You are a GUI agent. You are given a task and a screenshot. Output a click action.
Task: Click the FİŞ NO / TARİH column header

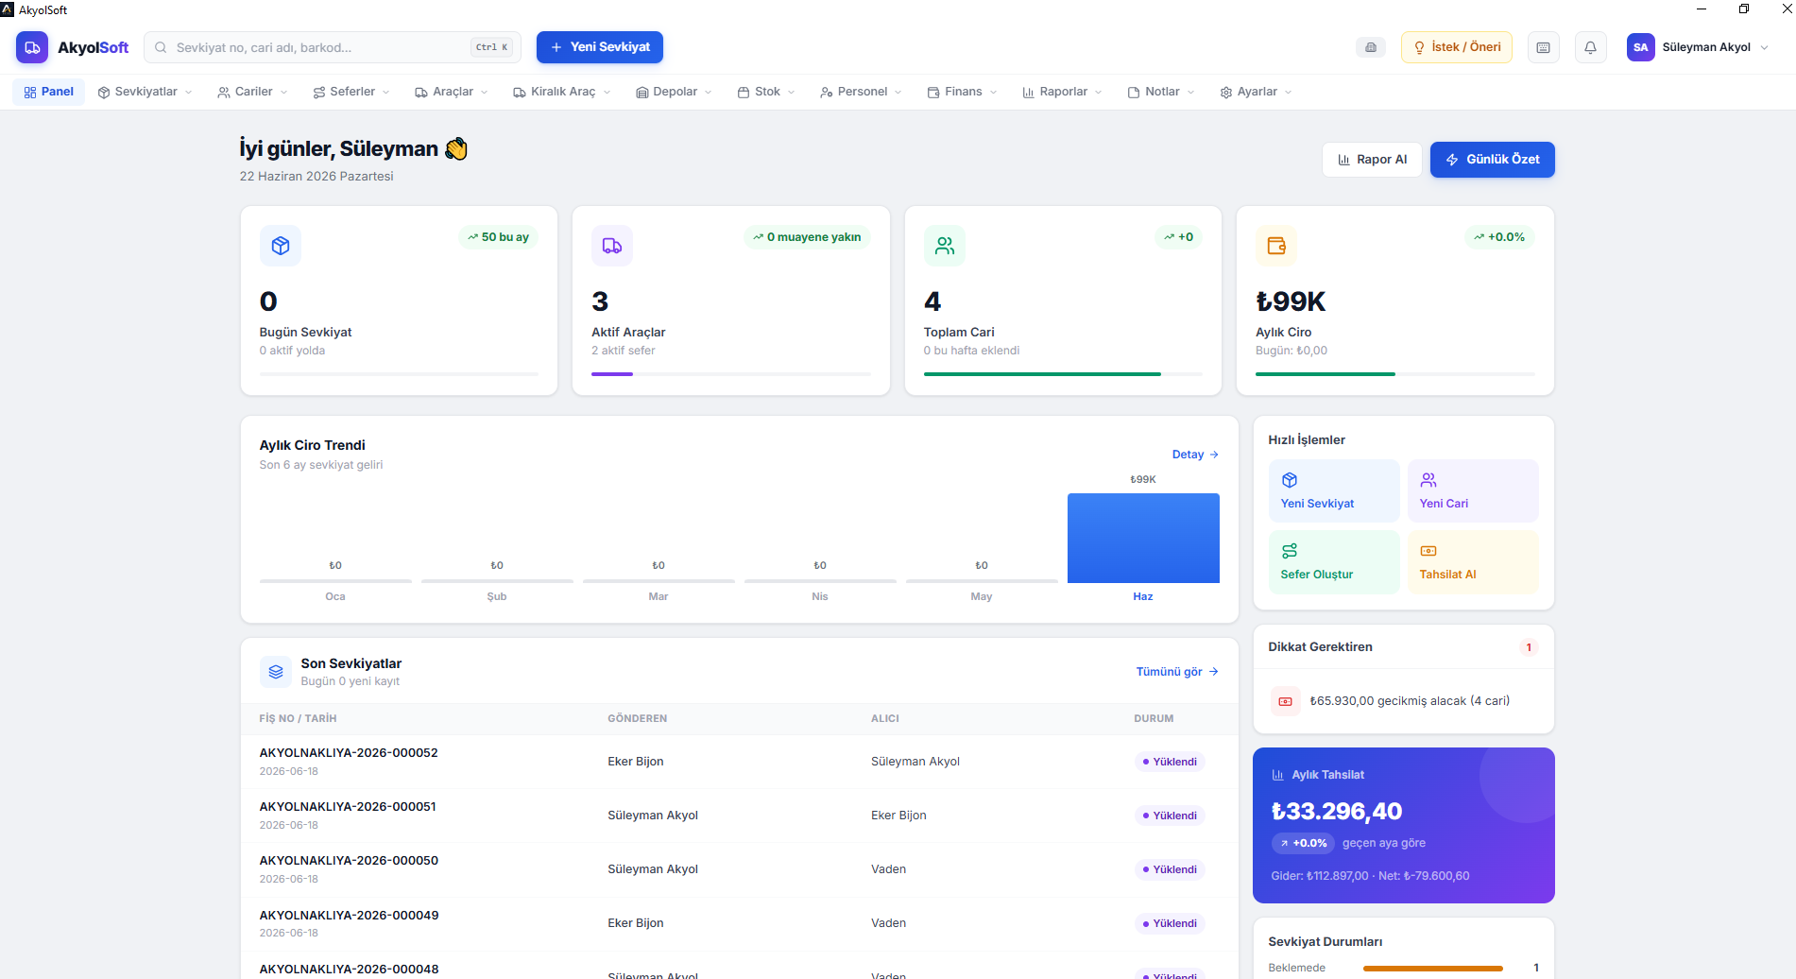298,719
